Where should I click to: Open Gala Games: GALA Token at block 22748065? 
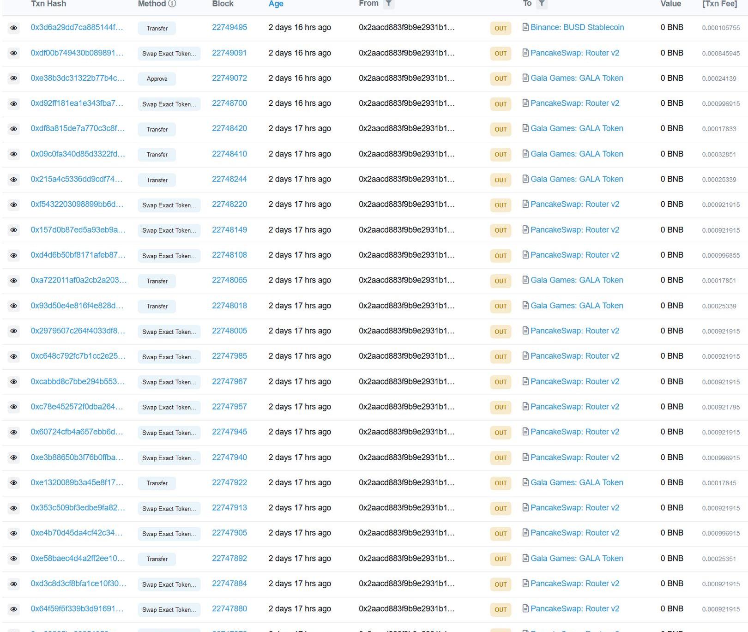pos(577,280)
